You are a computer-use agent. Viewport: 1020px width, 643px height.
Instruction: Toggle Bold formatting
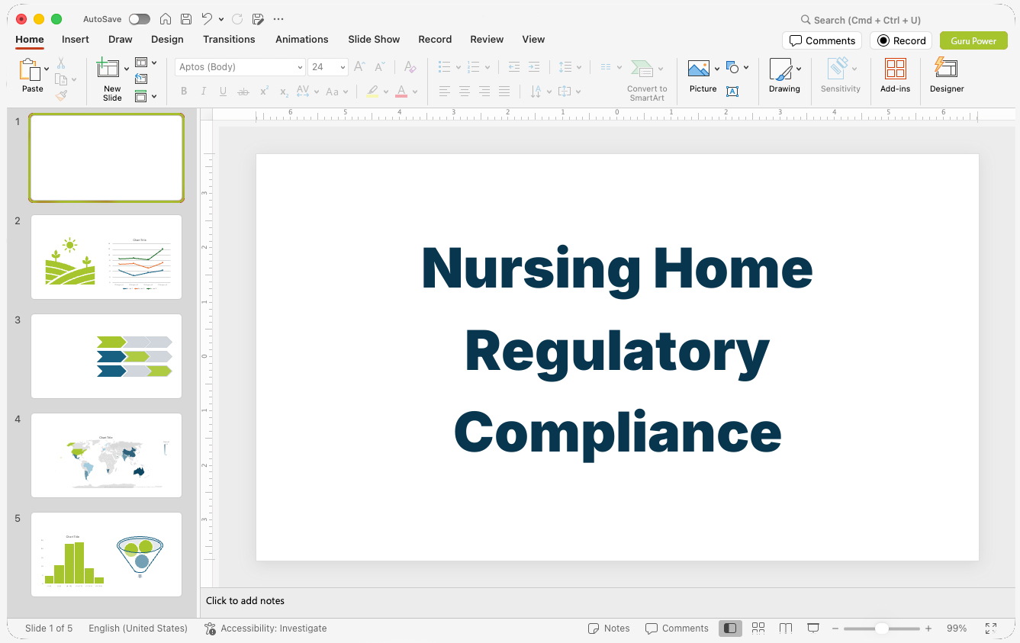(184, 92)
